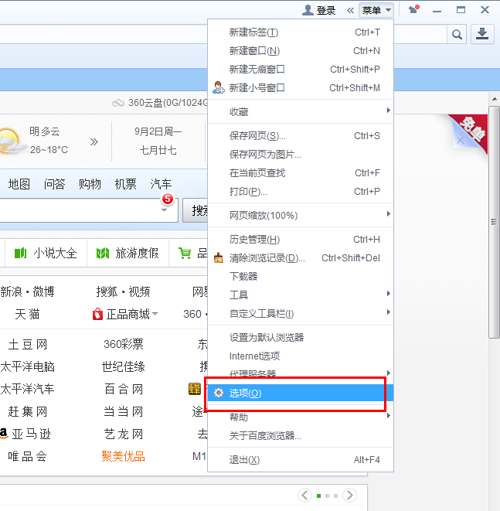
Task: Click the sunny cloud weather icon
Action: 9,141
